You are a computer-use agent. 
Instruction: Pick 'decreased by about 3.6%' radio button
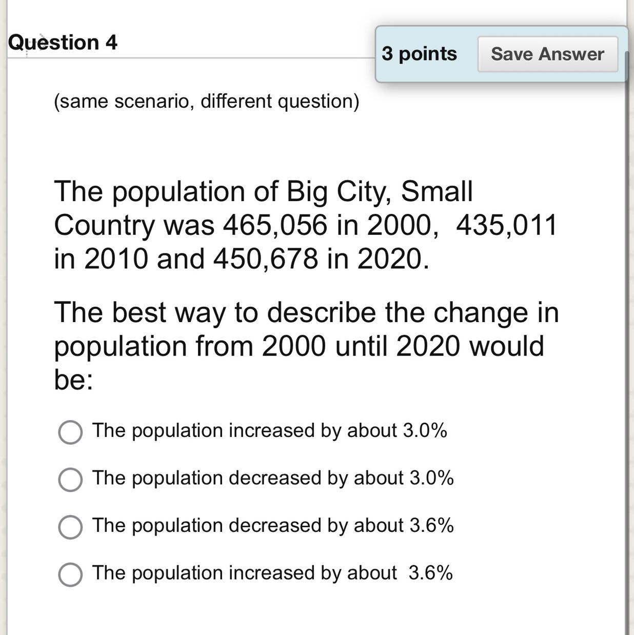pyautogui.click(x=70, y=527)
